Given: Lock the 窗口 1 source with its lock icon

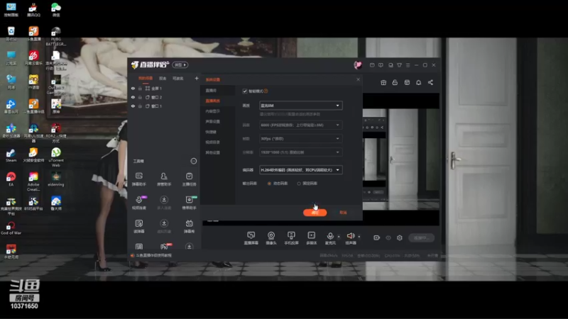Looking at the screenshot, I should tap(140, 106).
